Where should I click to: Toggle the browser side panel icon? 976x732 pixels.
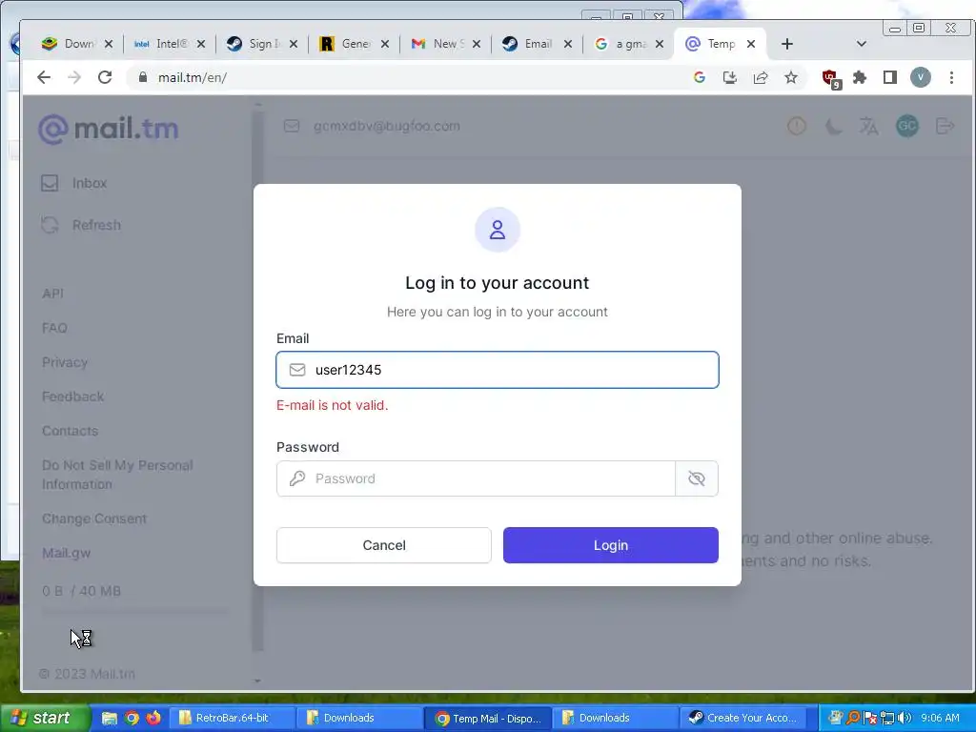click(890, 77)
